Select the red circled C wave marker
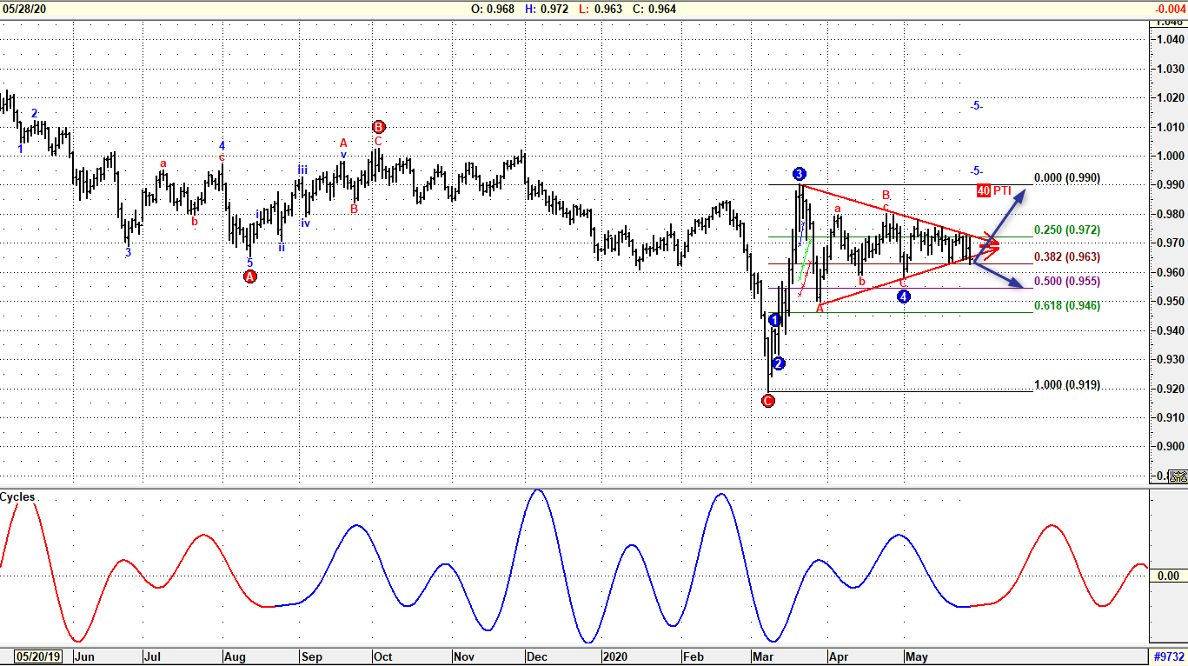Image resolution: width=1188 pixels, height=666 pixels. [x=768, y=400]
